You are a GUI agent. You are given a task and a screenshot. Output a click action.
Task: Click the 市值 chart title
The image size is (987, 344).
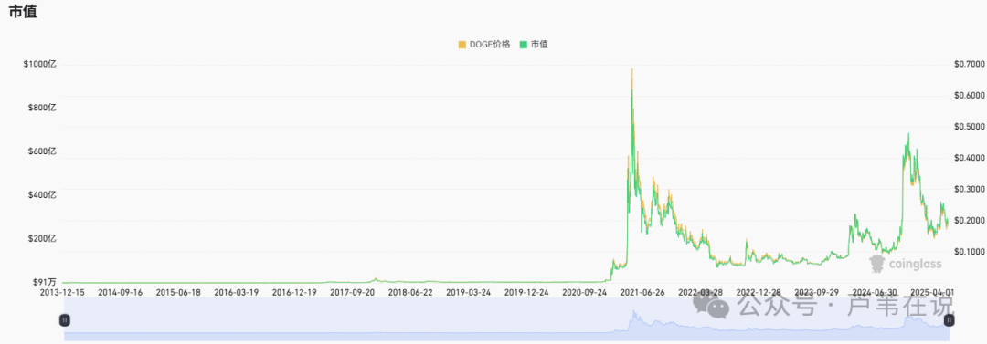click(22, 12)
